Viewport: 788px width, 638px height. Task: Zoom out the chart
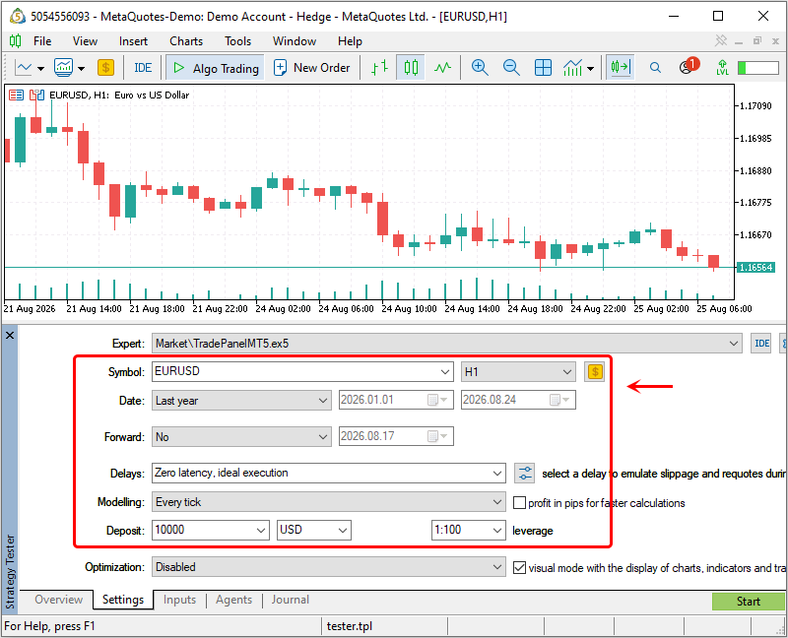pos(511,67)
